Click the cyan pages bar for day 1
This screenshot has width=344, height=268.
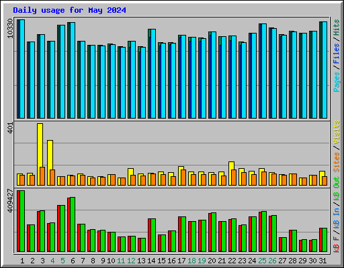pos(22,69)
